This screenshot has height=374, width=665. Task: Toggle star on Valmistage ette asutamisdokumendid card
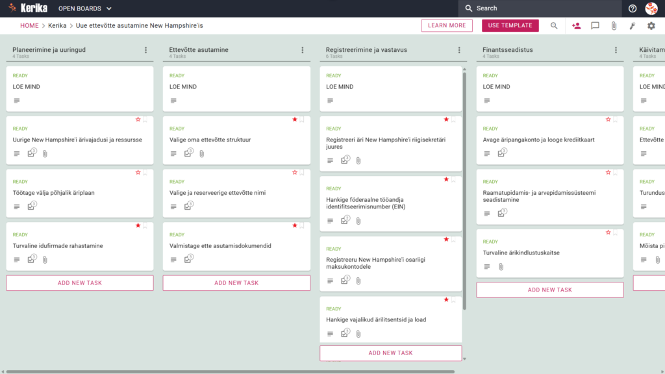(295, 225)
